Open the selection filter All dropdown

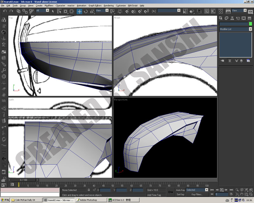(x=47, y=10)
